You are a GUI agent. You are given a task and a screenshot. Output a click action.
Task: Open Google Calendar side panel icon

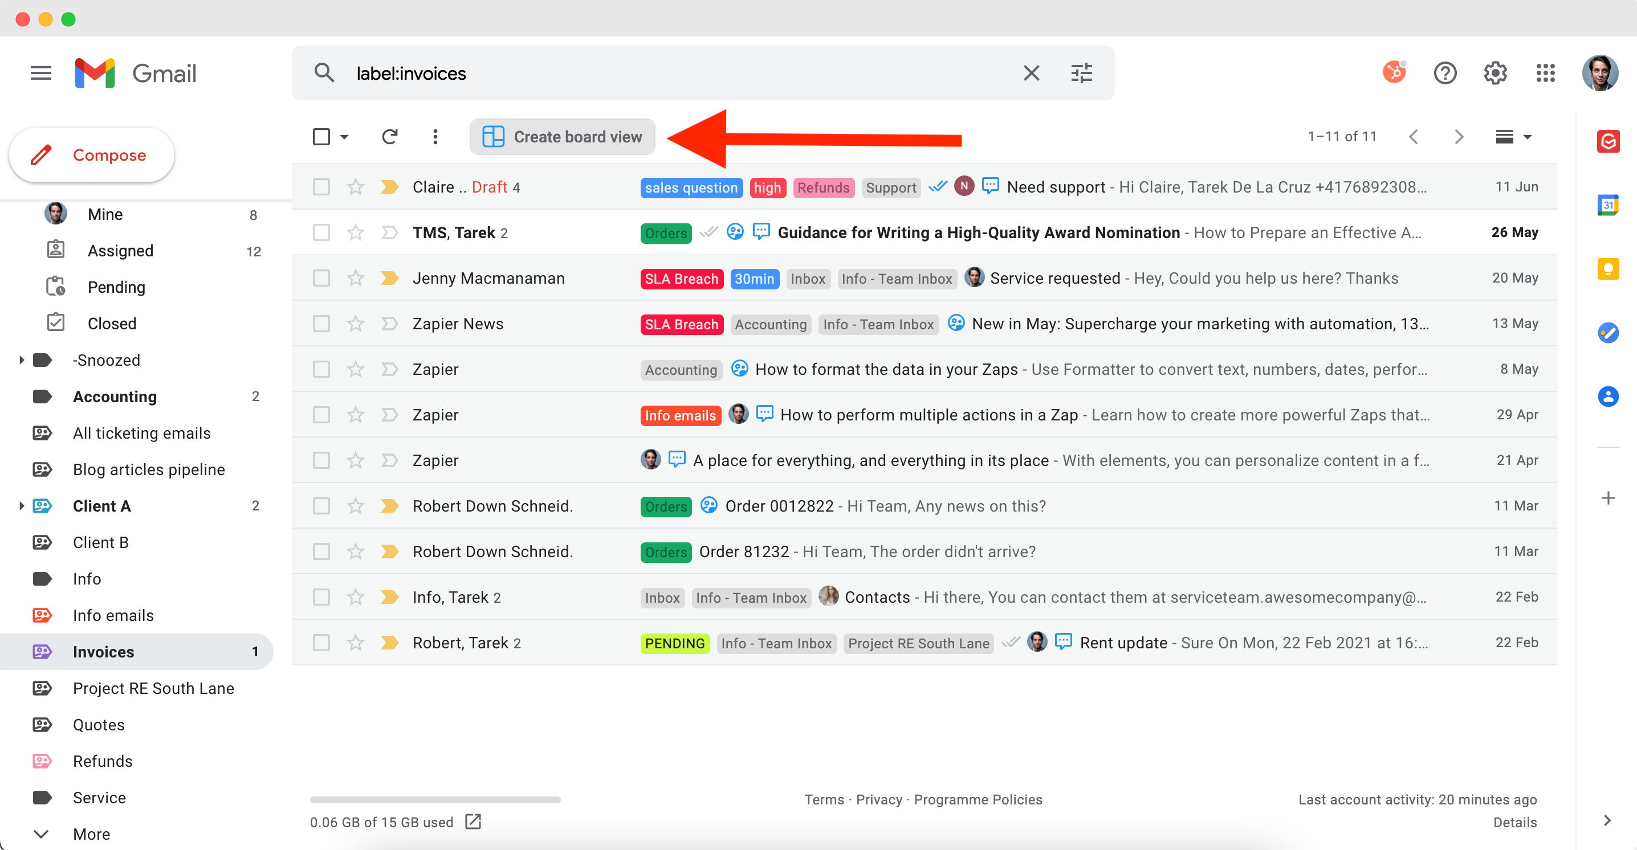click(x=1608, y=205)
